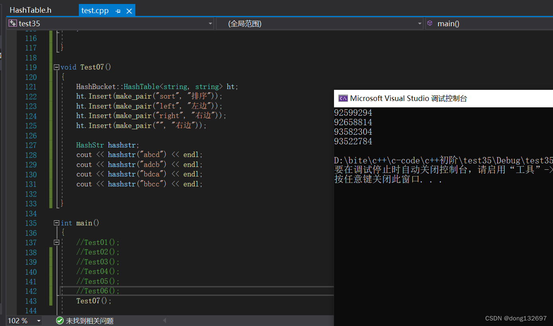The height and width of the screenshot is (326, 553).
Task: Click the main() function cube icon
Action: point(430,23)
